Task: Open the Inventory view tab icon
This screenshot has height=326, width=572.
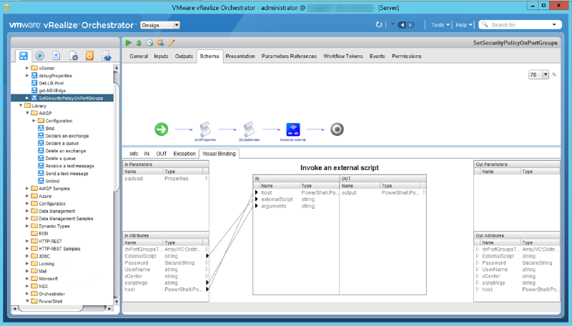Action: point(106,56)
